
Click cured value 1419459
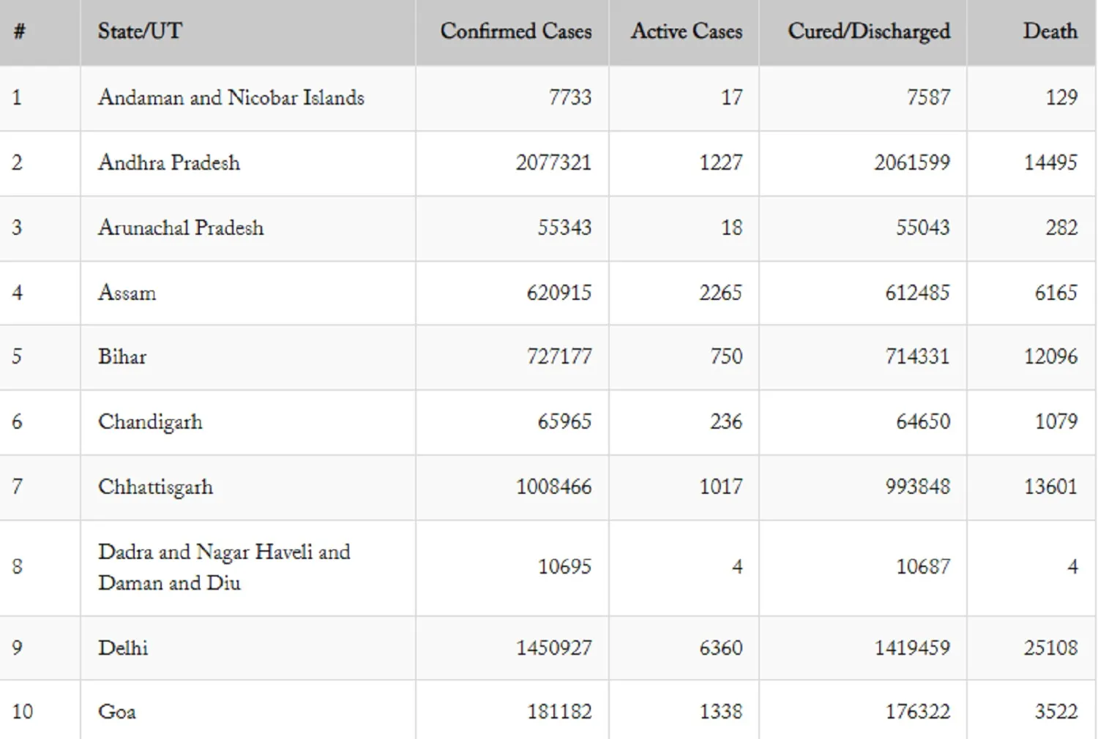[912, 648]
